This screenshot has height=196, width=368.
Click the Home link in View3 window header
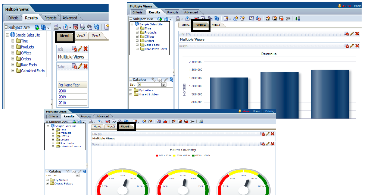pyautogui.click(x=256, y=111)
